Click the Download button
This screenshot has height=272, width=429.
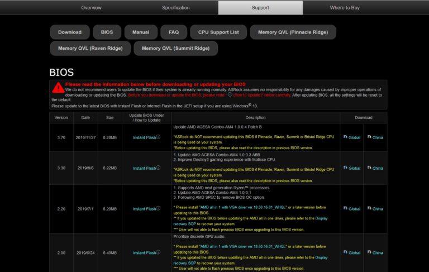70,32
